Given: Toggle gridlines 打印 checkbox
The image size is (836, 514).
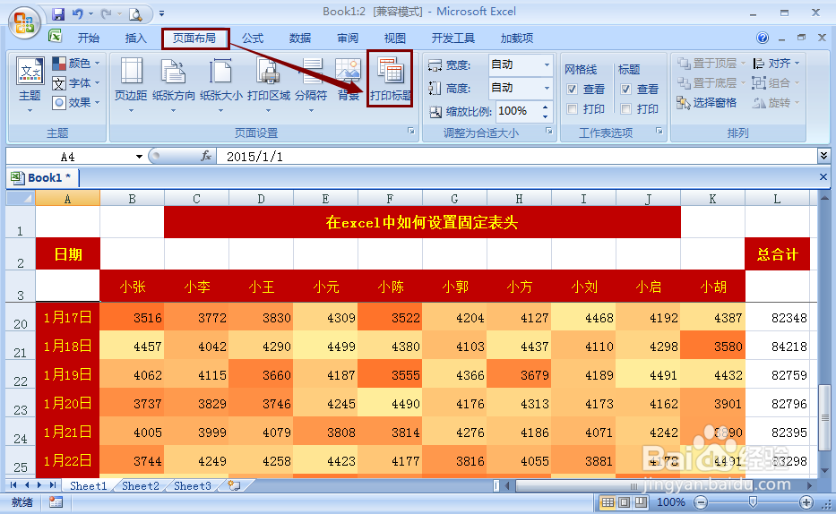Looking at the screenshot, I should coord(572,108).
